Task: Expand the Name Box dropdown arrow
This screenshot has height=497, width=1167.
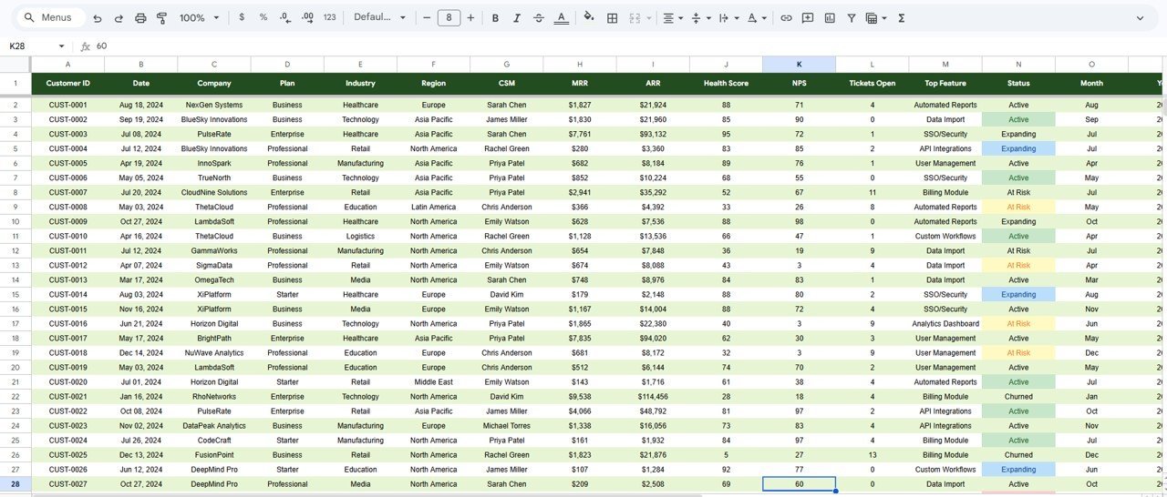Action: click(x=62, y=46)
